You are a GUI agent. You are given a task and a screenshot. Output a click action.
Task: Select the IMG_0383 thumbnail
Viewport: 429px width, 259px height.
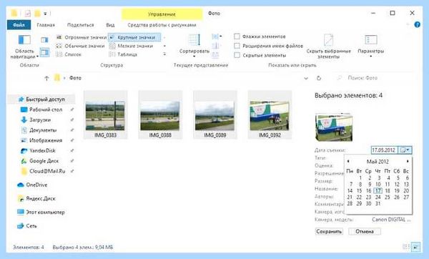[105, 115]
